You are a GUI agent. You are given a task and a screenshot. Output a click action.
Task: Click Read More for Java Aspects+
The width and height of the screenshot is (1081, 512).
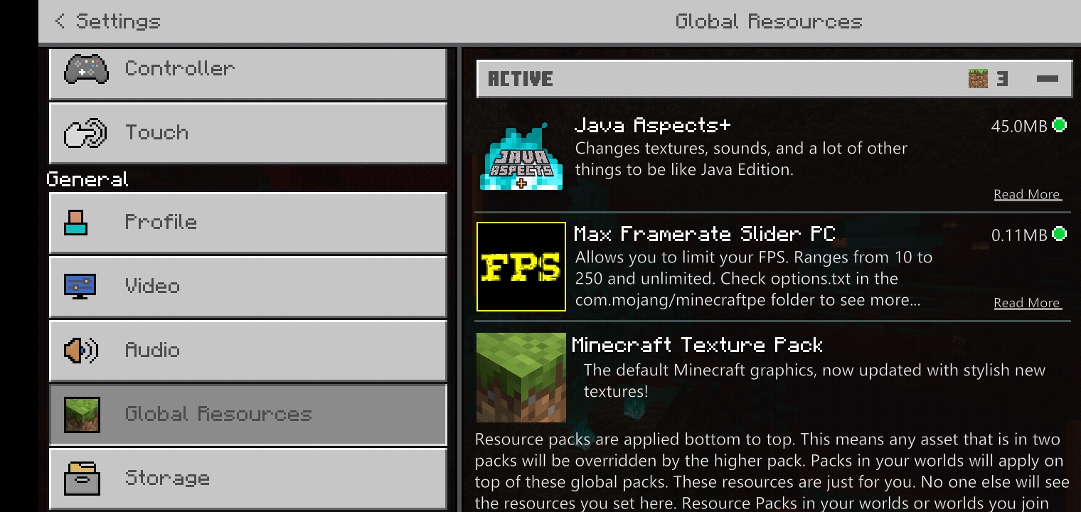coord(1027,194)
